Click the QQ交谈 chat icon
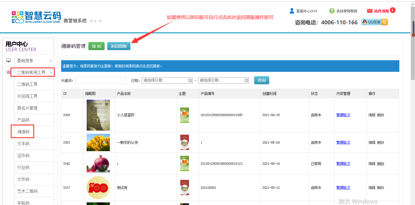 coord(374,22)
